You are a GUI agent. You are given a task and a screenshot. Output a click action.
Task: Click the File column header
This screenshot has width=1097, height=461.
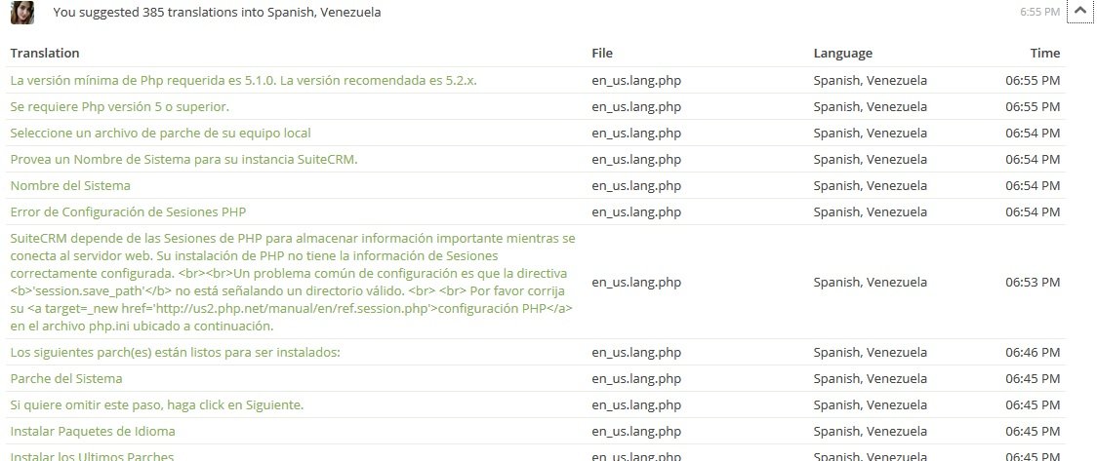tap(601, 53)
